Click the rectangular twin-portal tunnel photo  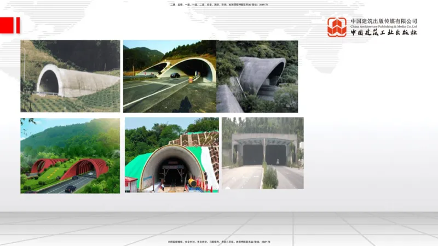(262, 154)
